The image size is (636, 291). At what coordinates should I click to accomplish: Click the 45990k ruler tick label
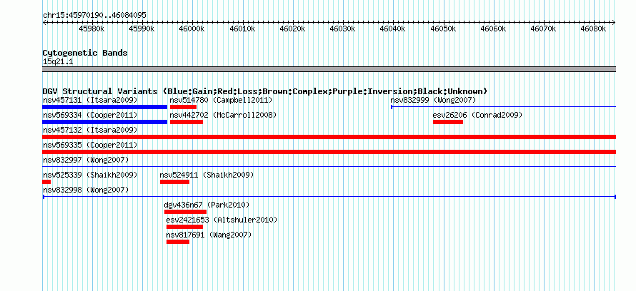(142, 29)
